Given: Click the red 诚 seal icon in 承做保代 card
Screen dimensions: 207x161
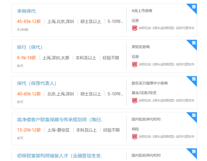Looking at the screenshot, I should coord(135,28).
